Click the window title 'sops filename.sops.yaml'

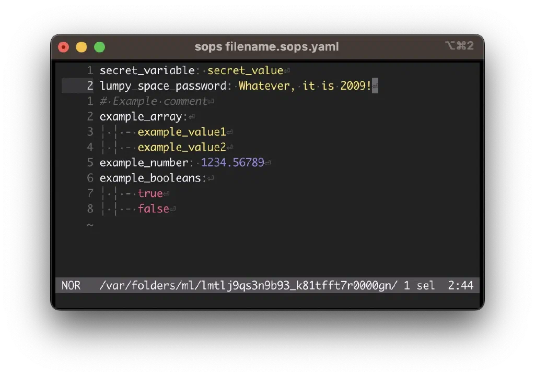tap(266, 47)
